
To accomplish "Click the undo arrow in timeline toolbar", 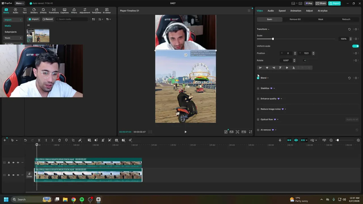I will coord(25,140).
